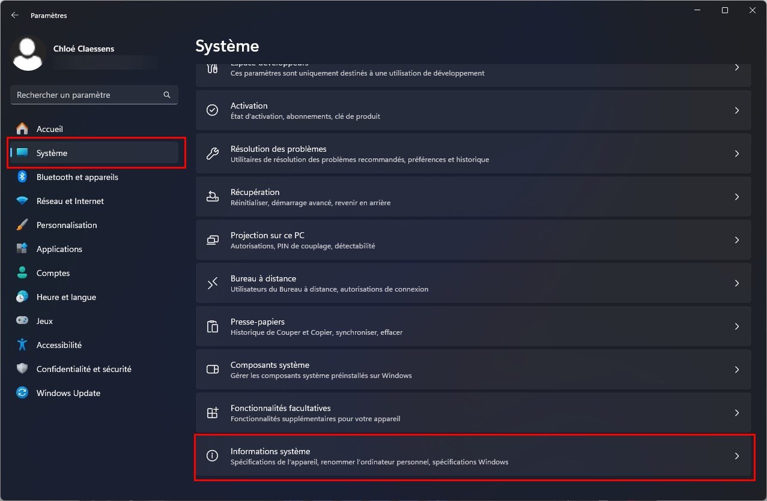The image size is (767, 501).
Task: Open the user profile avatar picture
Action: click(x=28, y=53)
